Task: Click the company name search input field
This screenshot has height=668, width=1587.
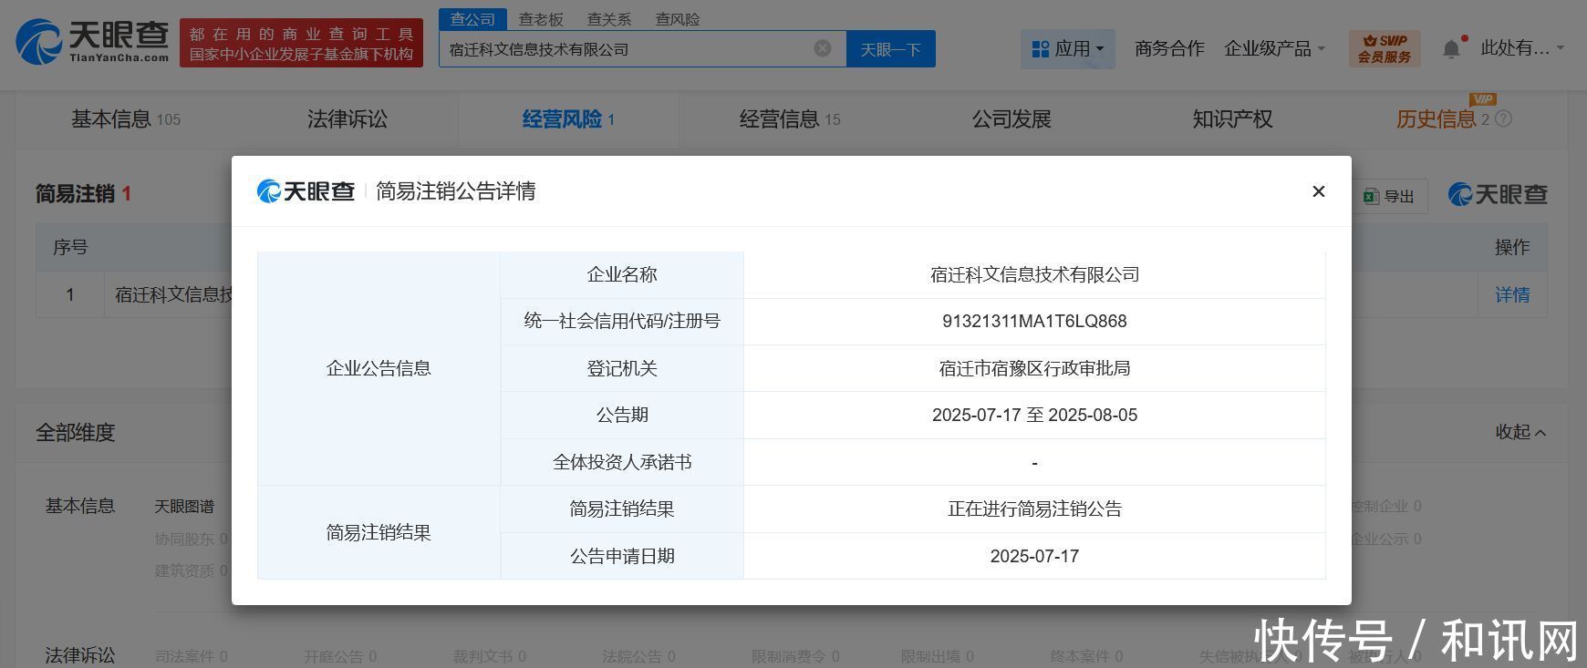Action: coord(625,49)
